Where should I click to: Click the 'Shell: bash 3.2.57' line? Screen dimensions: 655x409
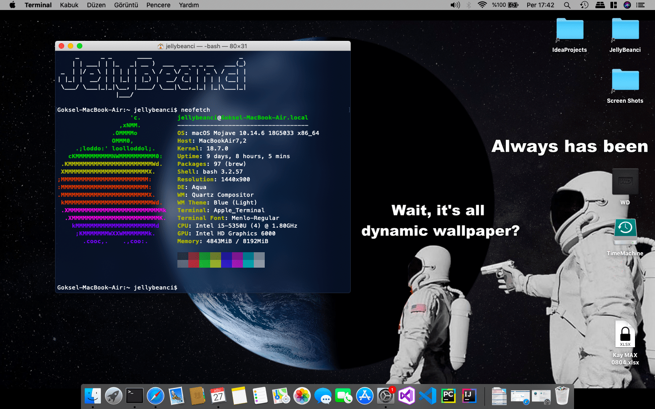(x=210, y=172)
